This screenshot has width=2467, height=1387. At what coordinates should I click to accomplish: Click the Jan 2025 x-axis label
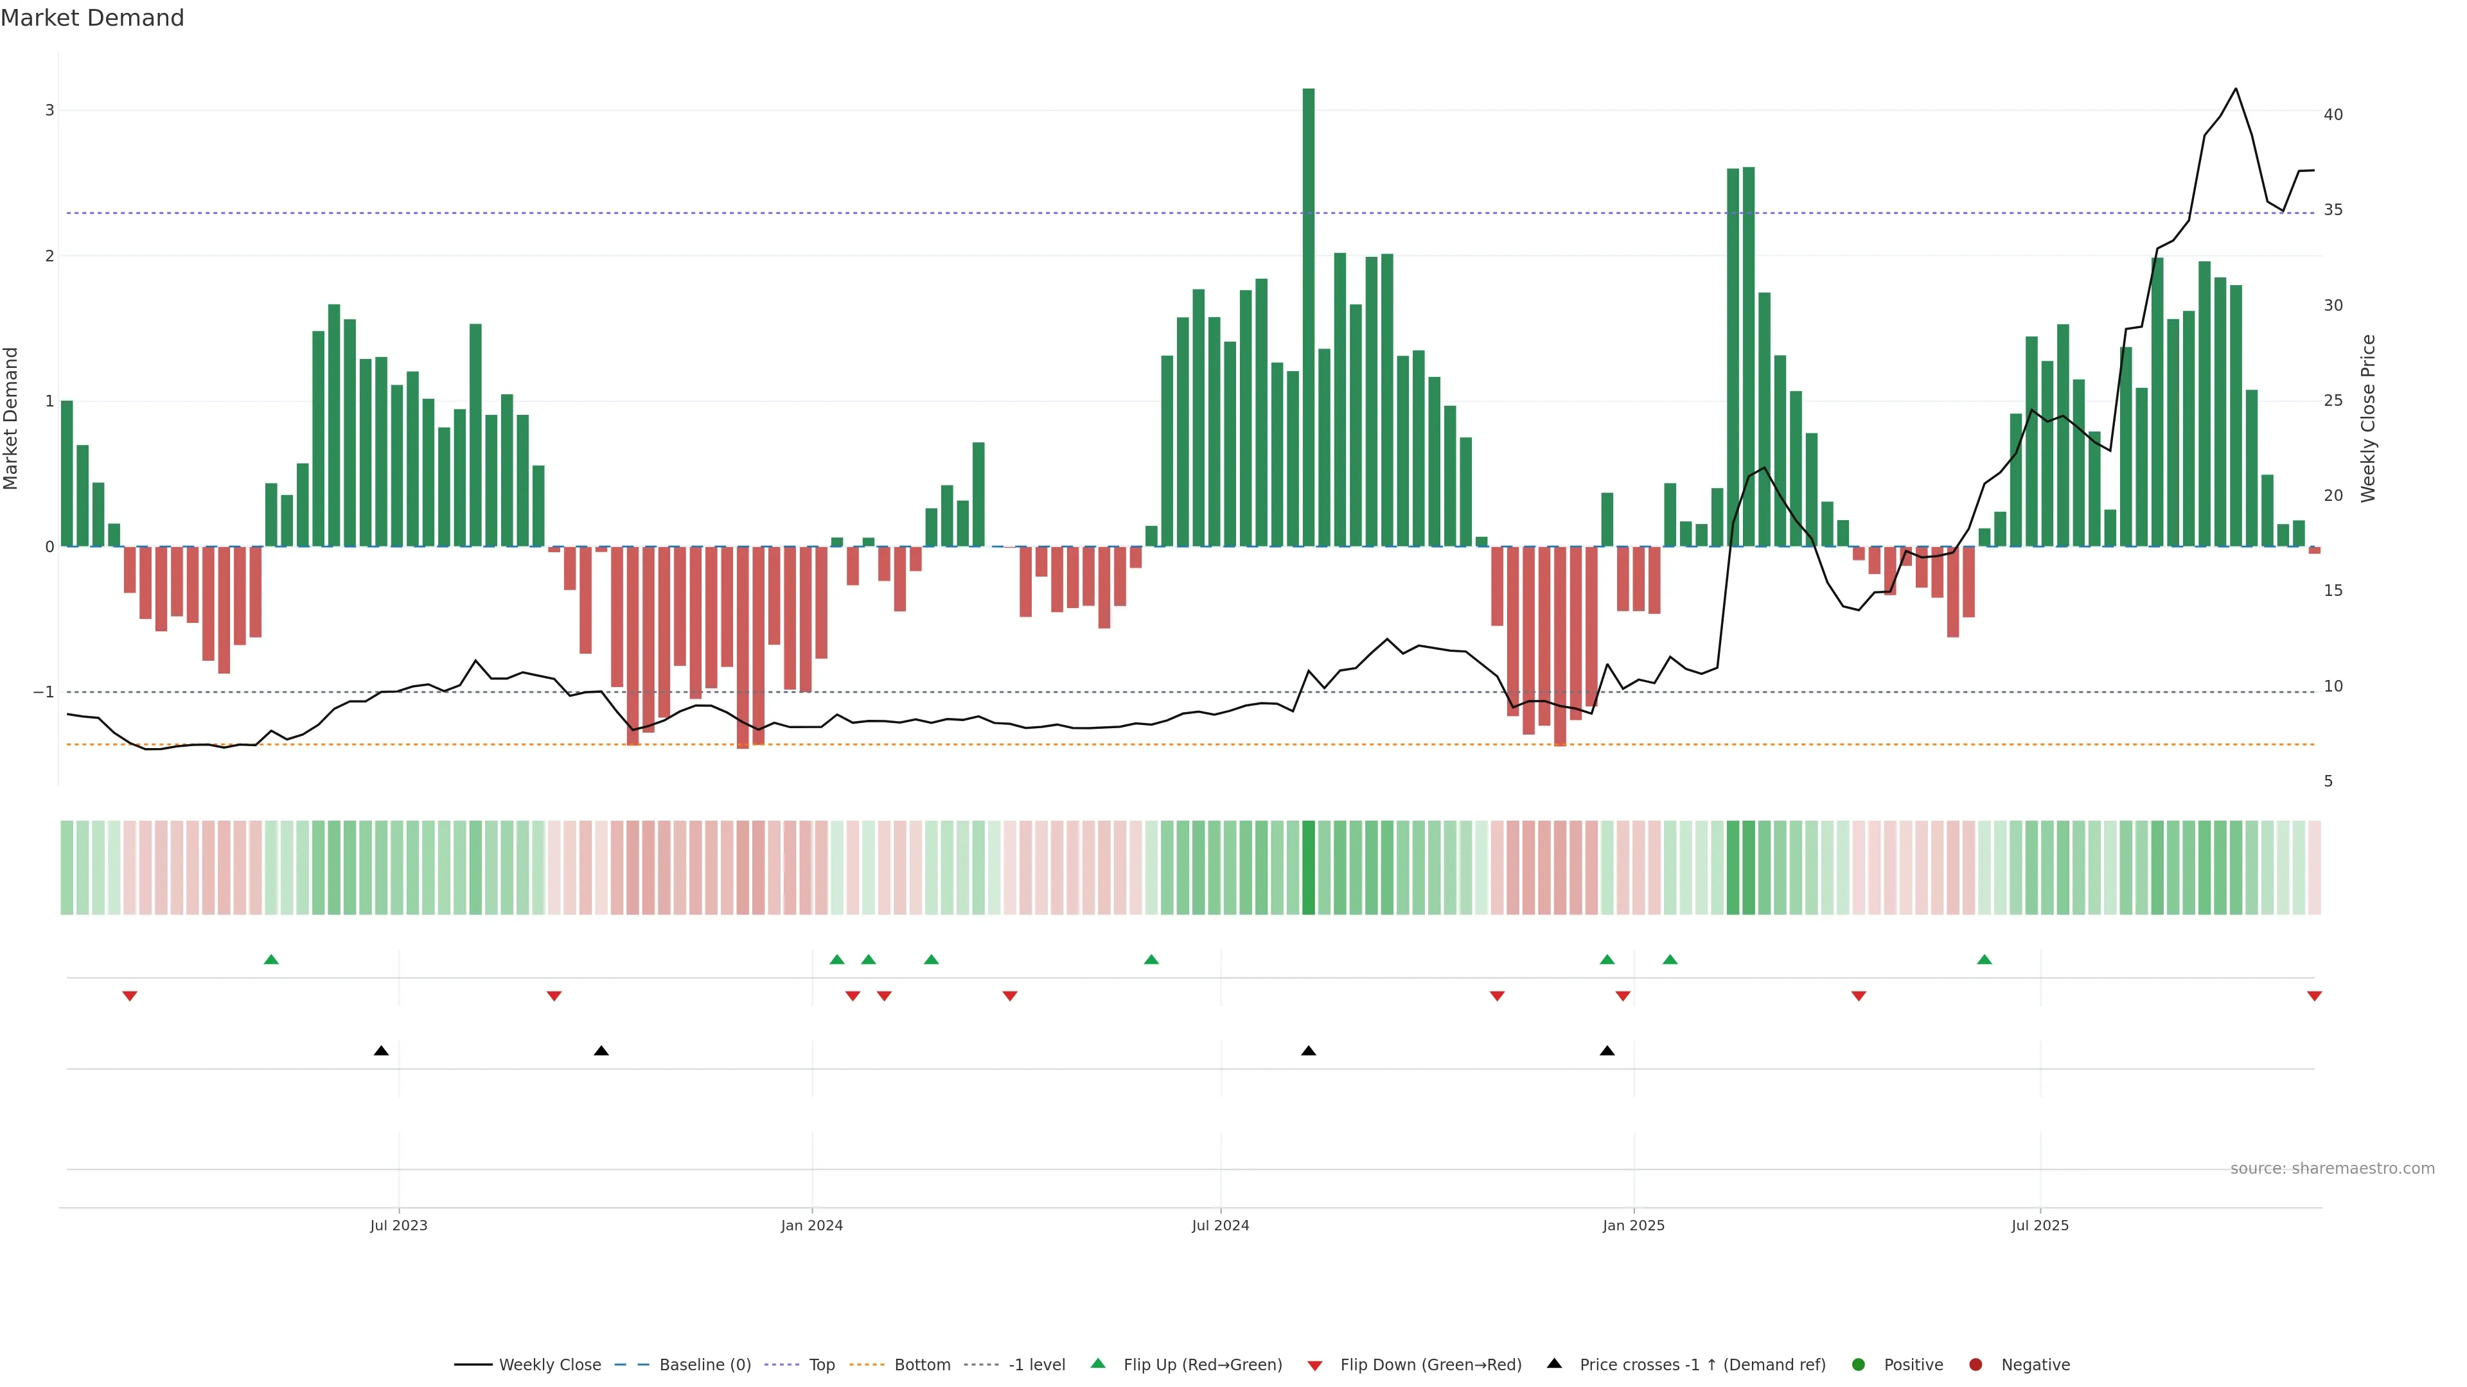coord(1634,1225)
